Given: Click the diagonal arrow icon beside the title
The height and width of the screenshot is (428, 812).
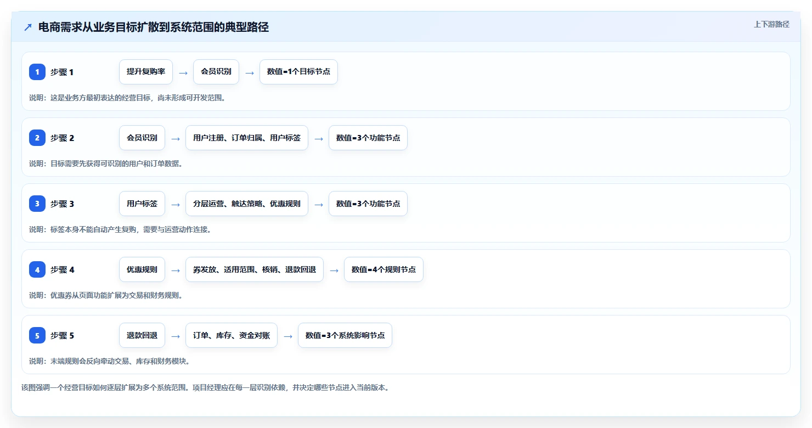Looking at the screenshot, I should pos(28,27).
